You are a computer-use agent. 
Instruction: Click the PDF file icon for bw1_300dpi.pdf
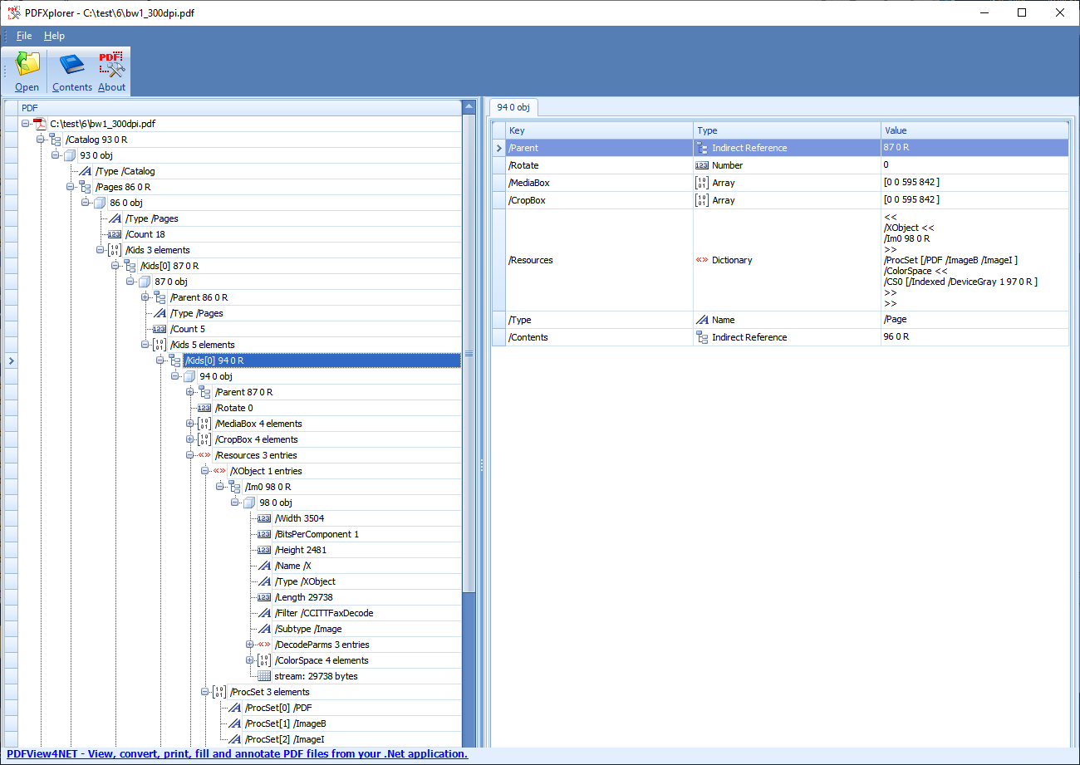(x=40, y=124)
